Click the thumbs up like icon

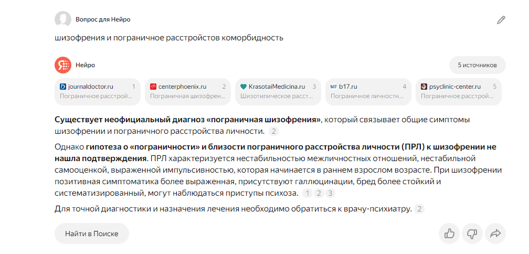tap(449, 234)
